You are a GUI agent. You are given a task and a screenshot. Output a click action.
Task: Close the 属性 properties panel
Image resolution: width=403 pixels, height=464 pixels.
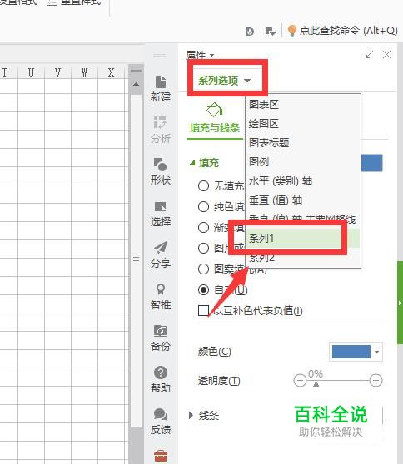[386, 54]
